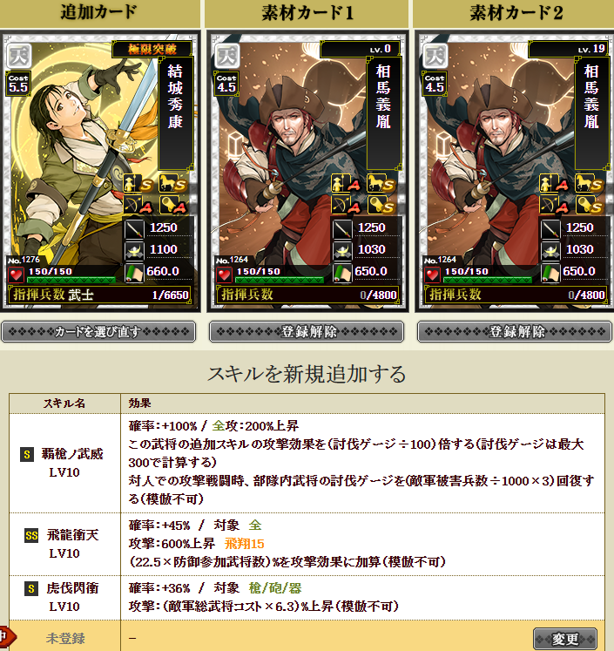
Task: Click the helmet defense icon on 素材カード1
Action: coord(342,250)
